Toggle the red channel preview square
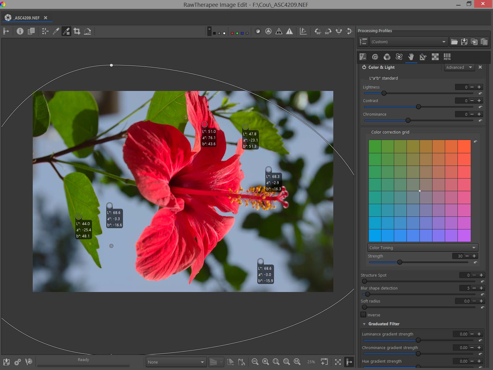Viewport: 493px width, 370px height. (232, 33)
